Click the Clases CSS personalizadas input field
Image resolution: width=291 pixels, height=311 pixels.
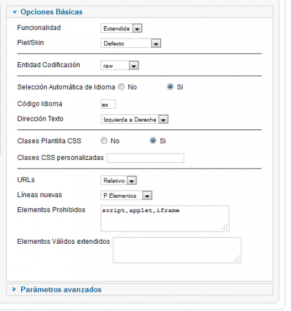click(145, 158)
